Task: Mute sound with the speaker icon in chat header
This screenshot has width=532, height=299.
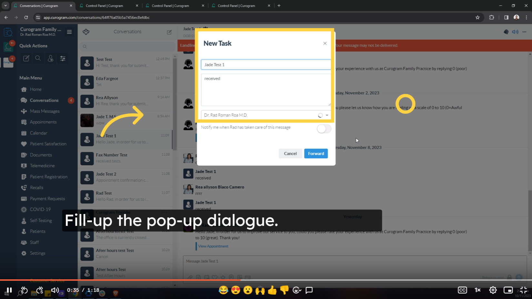Action: [515, 32]
